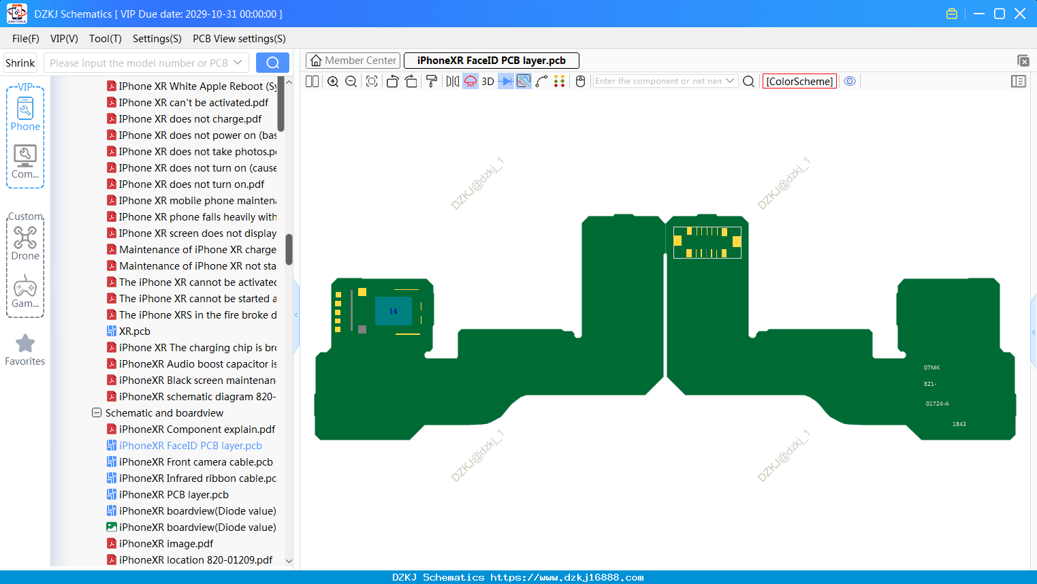Open the toolbox icon in title bar

coord(952,14)
